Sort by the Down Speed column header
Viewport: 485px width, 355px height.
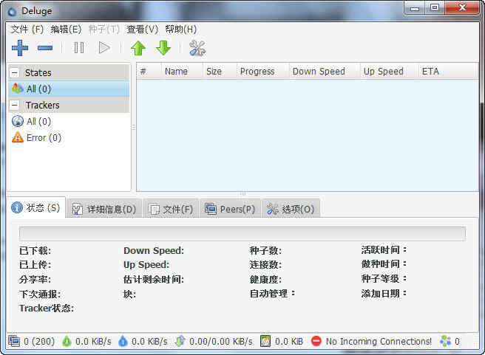[x=325, y=72]
